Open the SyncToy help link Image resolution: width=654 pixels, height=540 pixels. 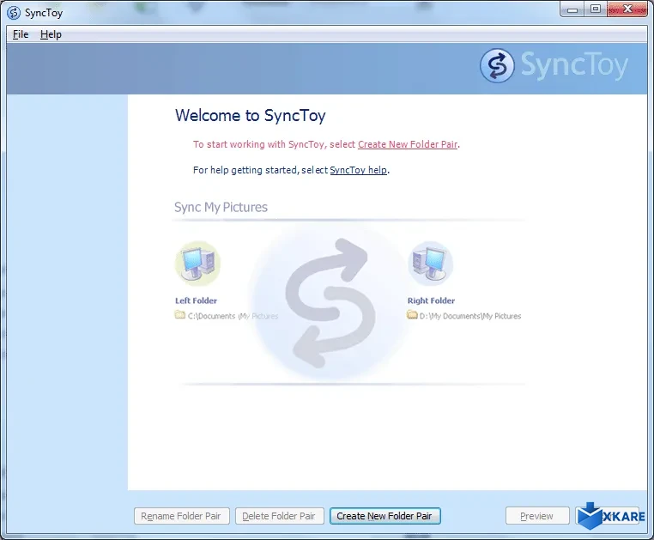pos(358,170)
